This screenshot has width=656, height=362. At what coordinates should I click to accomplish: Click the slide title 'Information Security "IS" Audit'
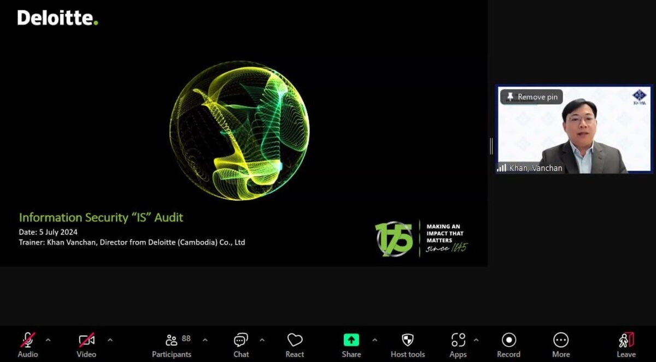pos(101,217)
